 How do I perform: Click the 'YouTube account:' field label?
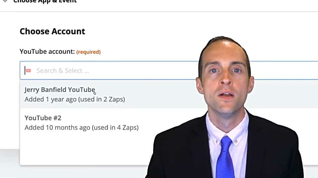click(x=47, y=52)
